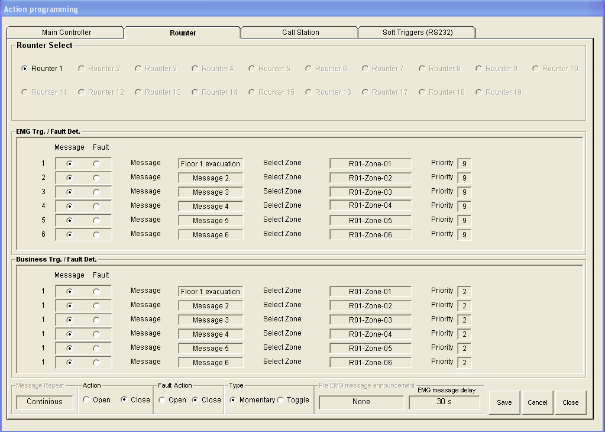
Task: Select the Rounter tab
Action: (x=183, y=33)
